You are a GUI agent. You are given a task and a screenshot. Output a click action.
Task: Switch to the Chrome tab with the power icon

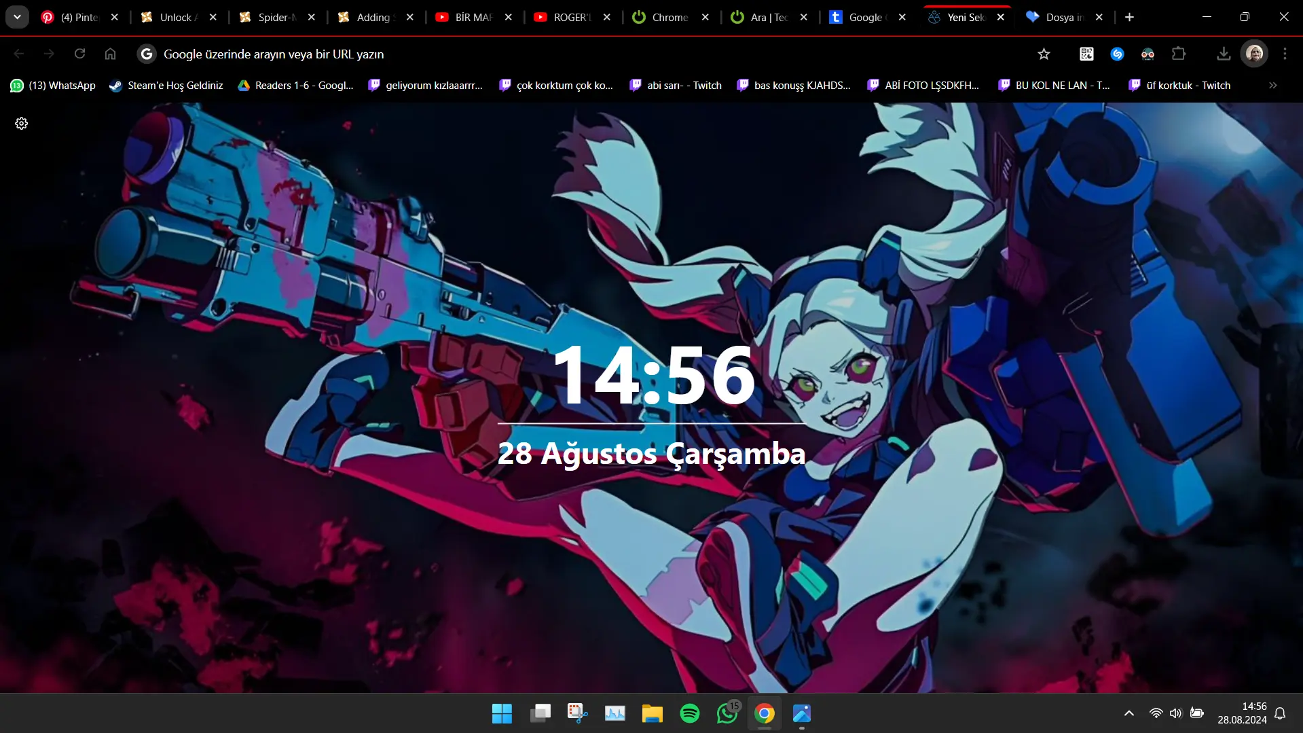(x=670, y=17)
